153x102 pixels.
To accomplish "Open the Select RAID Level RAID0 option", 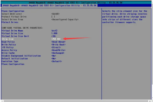I will 56,14.
